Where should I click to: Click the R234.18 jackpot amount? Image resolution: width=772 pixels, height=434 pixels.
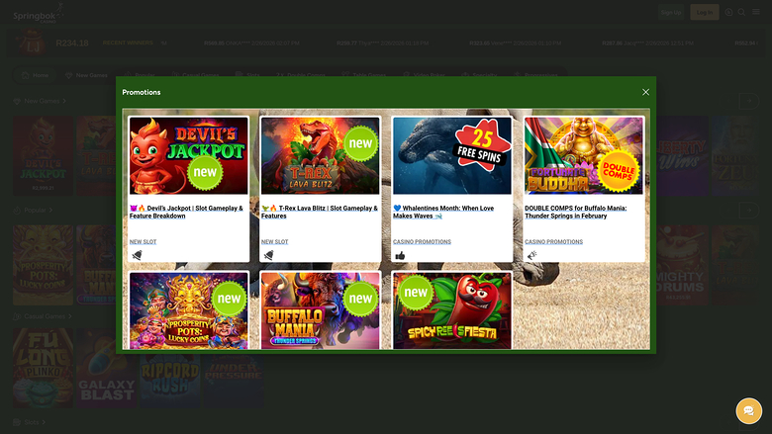(x=72, y=43)
